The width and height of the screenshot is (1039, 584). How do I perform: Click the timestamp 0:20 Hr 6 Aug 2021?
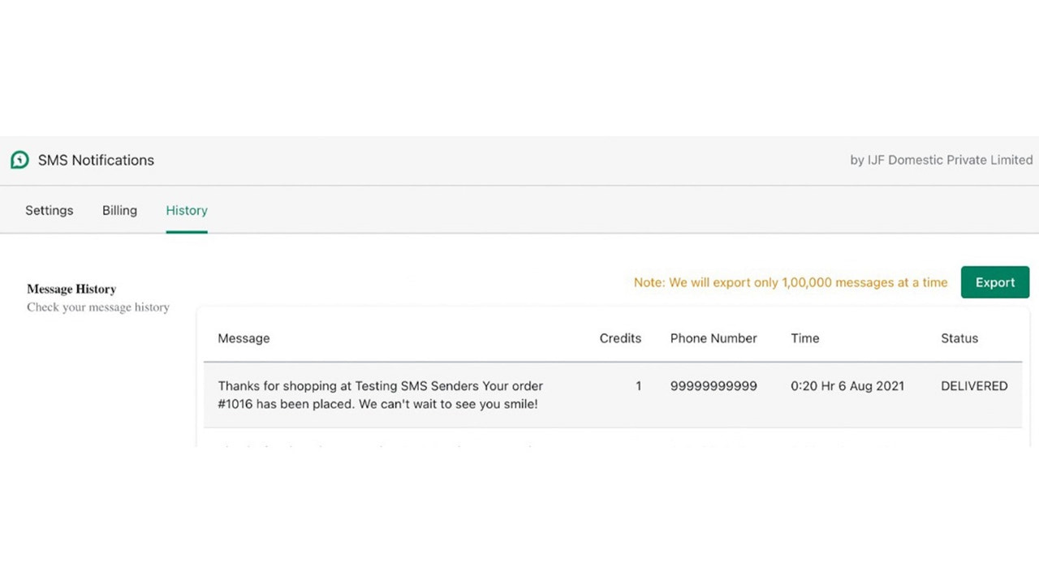point(847,386)
